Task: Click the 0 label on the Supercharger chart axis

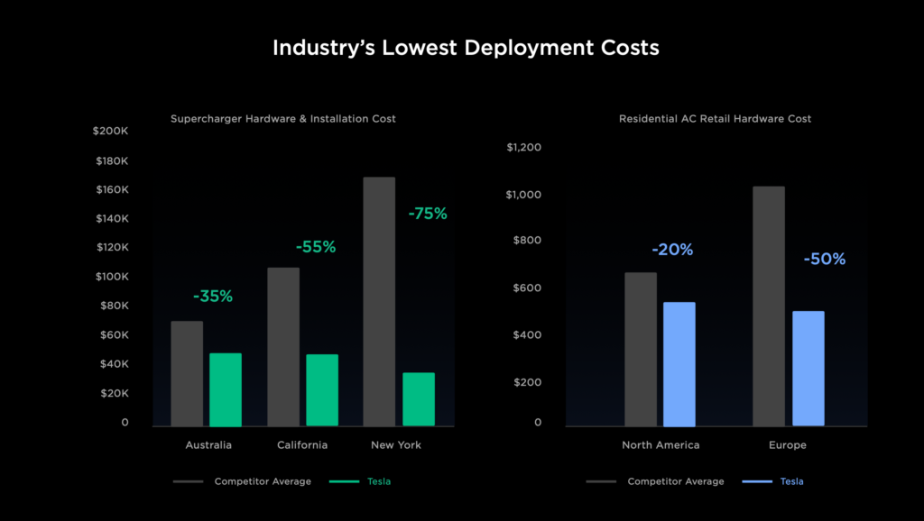Action: point(125,422)
